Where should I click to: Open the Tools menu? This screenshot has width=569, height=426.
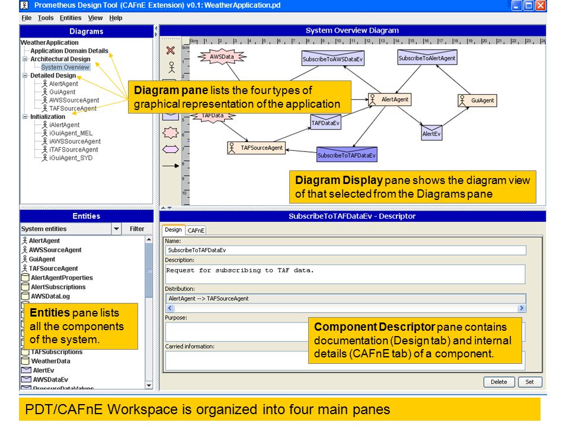46,18
